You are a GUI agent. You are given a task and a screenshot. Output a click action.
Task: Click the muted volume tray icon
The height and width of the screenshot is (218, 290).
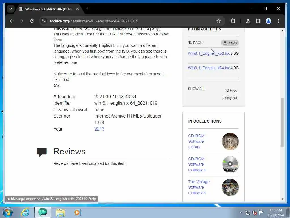(255, 213)
